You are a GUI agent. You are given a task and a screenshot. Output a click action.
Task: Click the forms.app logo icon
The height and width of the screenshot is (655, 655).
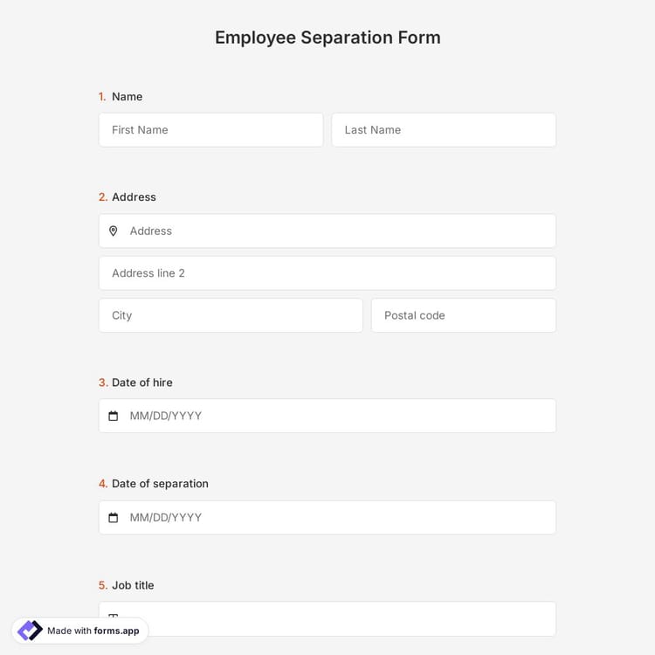click(x=30, y=631)
